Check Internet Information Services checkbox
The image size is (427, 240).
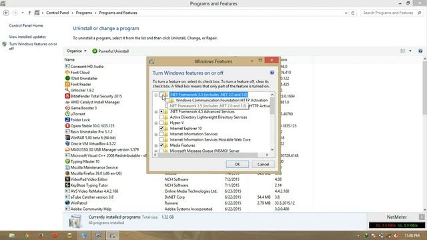point(161,134)
